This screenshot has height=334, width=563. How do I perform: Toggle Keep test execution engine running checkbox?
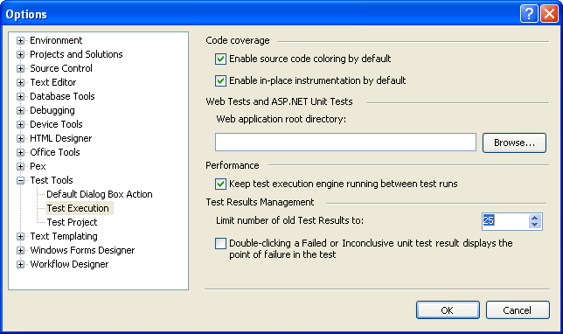coord(220,184)
